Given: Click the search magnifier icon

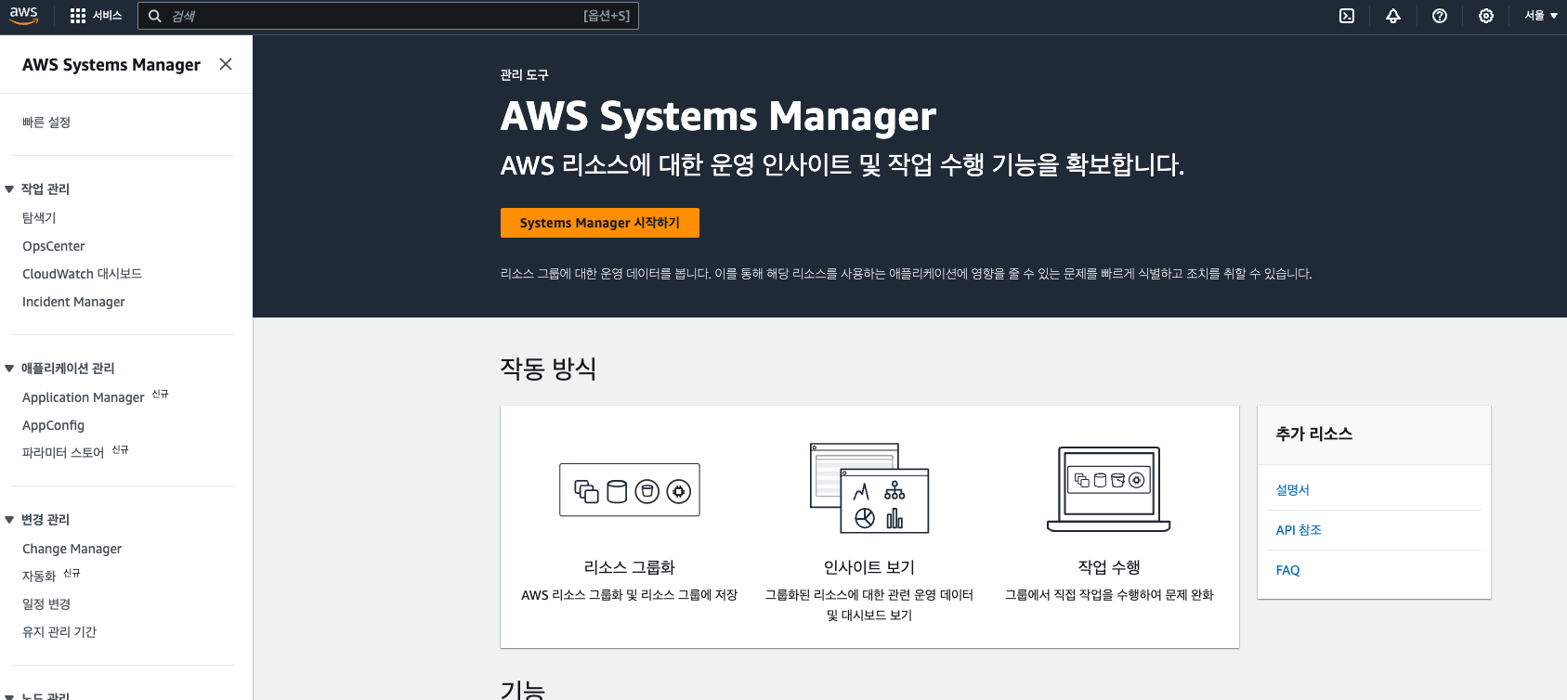Looking at the screenshot, I should tap(155, 16).
